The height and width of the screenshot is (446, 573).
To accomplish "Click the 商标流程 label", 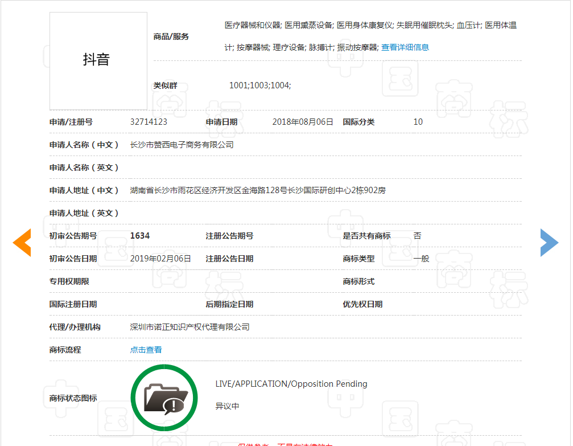I will coord(65,350).
